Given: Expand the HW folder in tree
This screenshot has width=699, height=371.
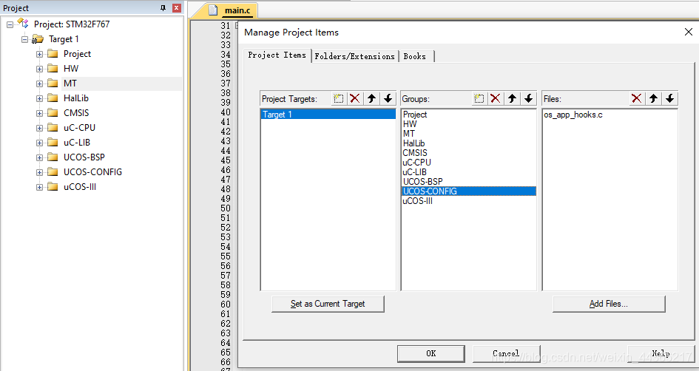Looking at the screenshot, I should coord(40,69).
